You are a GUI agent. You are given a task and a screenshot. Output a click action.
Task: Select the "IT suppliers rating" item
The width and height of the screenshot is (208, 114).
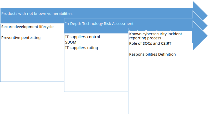[82, 48]
